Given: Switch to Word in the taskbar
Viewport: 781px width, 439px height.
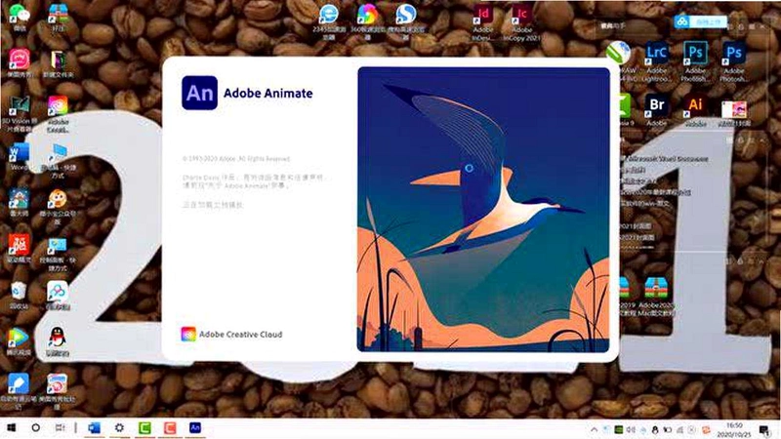Looking at the screenshot, I should point(94,427).
